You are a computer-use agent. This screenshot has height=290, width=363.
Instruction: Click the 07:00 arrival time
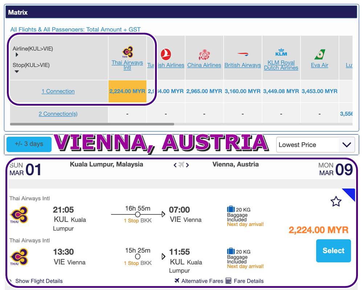coord(179,210)
